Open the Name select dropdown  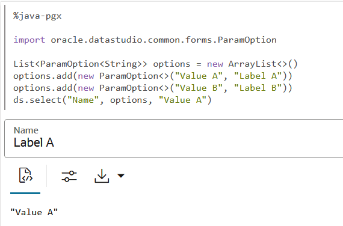pyautogui.click(x=174, y=138)
